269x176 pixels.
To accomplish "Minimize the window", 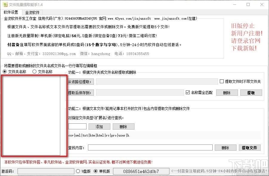I will pyautogui.click(x=234, y=5).
